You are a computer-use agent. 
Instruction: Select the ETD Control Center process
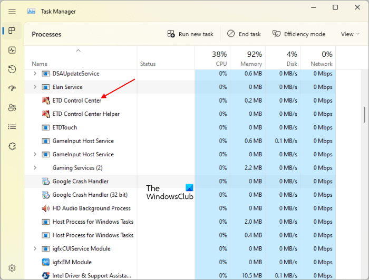point(76,101)
